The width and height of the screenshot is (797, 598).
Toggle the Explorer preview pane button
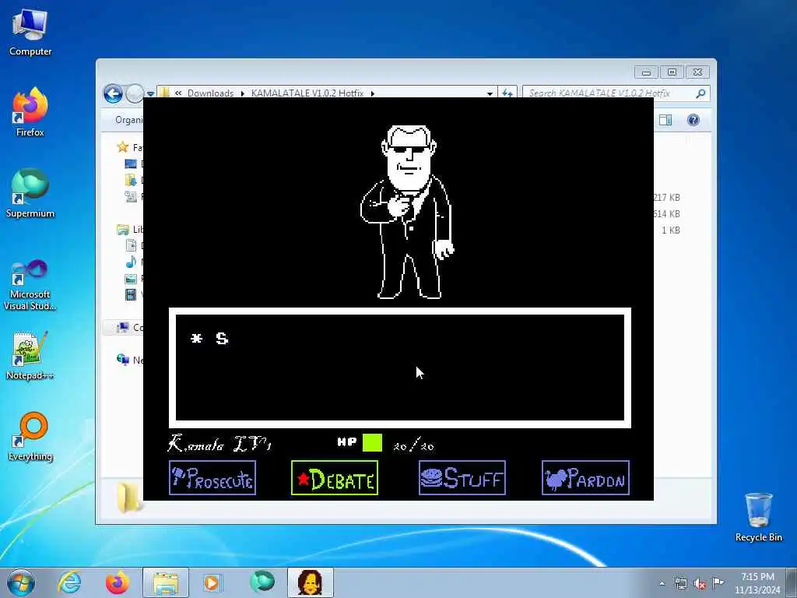pos(665,120)
